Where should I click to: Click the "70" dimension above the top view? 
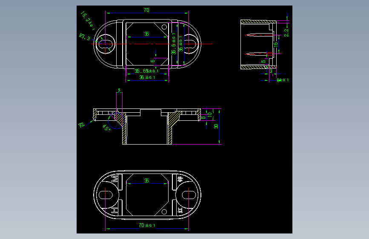pos(146,10)
